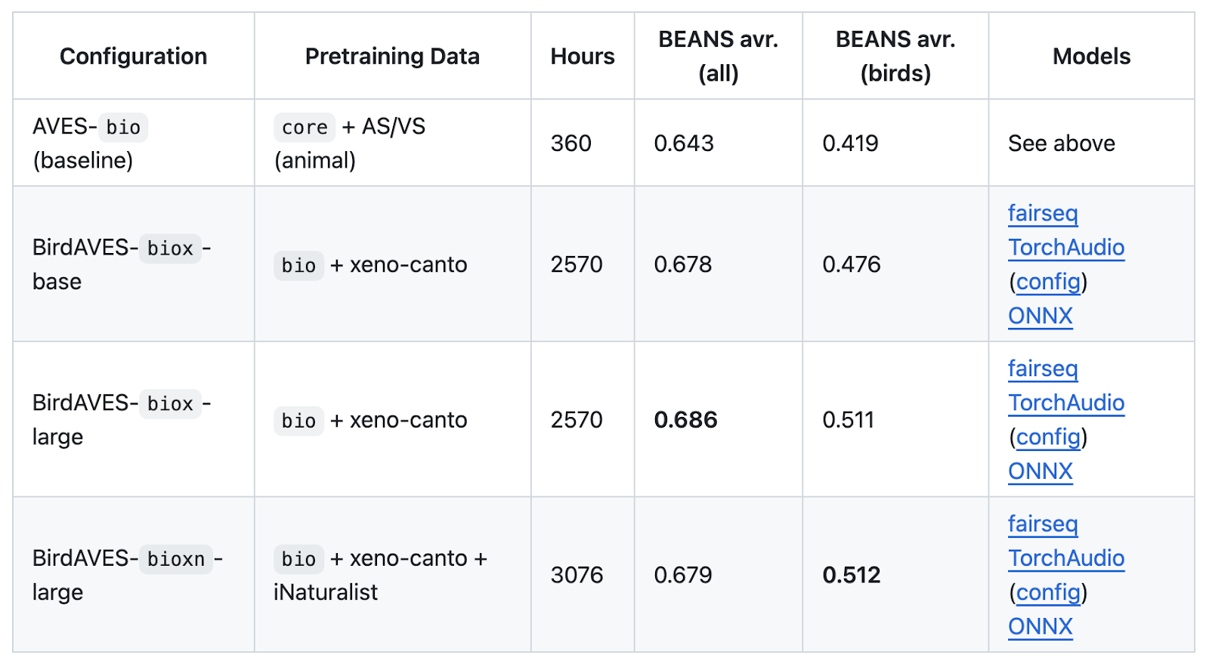Open TorchAudio link for BirdAVES-biox-base
Image resolution: width=1209 pixels, height=667 pixels.
tap(1065, 248)
